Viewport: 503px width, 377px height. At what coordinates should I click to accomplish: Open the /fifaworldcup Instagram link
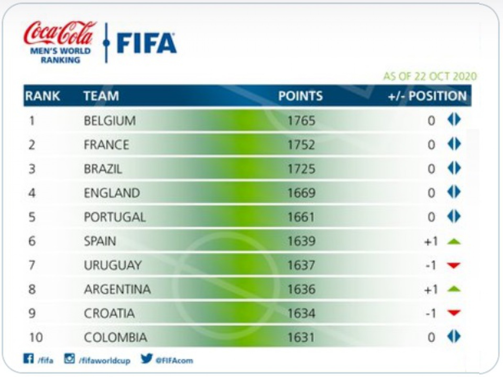tap(105, 361)
